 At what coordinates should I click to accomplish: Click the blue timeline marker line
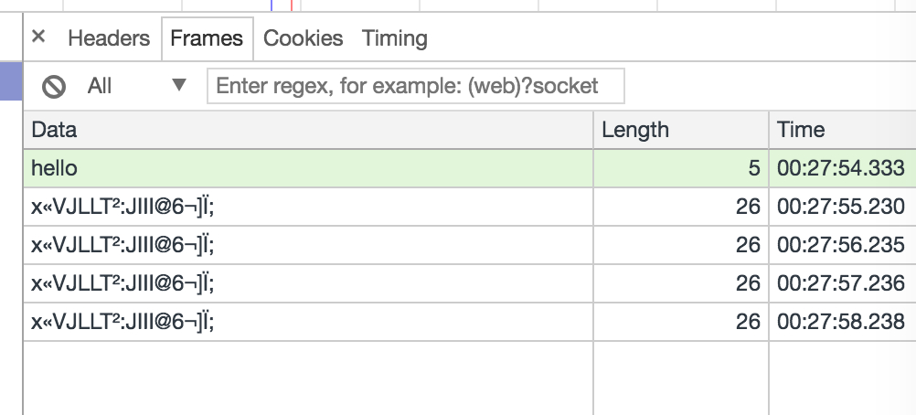[272, 5]
